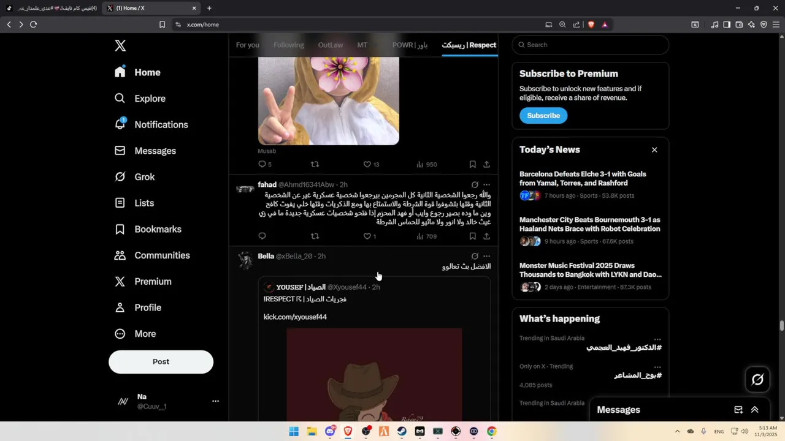The image size is (785, 441).
Task: Click the search input field
Action: [x=591, y=45]
